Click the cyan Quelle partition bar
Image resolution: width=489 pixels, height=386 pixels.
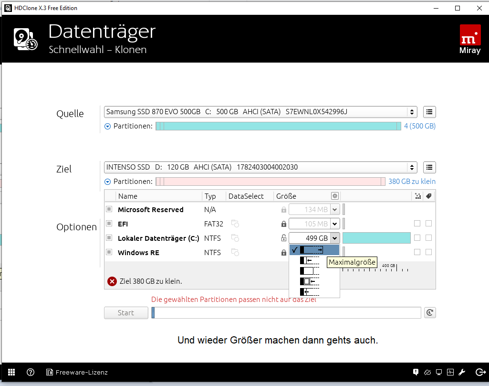tap(278, 126)
